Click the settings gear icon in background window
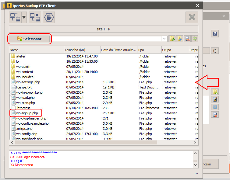Image resolution: width=230 pixels, height=180 pixels. pos(215,107)
